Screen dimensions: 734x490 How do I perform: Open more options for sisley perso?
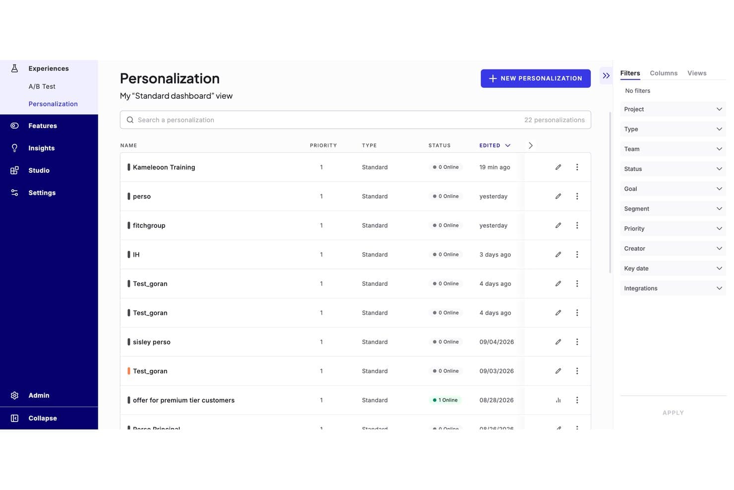pyautogui.click(x=577, y=342)
